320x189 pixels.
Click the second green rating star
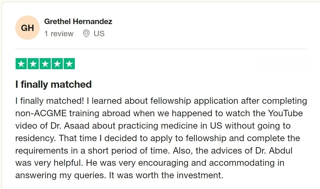click(x=33, y=64)
